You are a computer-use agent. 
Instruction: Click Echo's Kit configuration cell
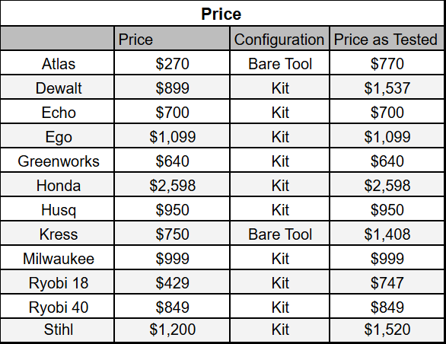[x=279, y=112]
